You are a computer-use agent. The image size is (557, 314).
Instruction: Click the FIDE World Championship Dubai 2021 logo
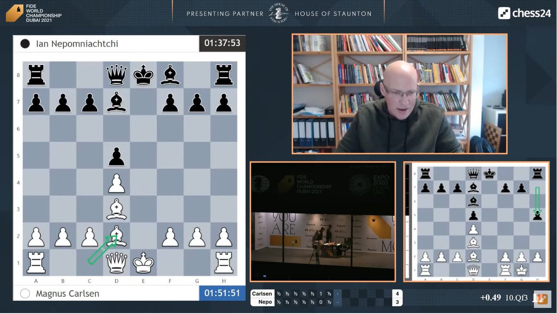(x=33, y=13)
